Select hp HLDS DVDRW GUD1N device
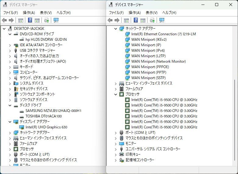Image resolution: width=238 pixels, height=174 pixels. coord(46,40)
